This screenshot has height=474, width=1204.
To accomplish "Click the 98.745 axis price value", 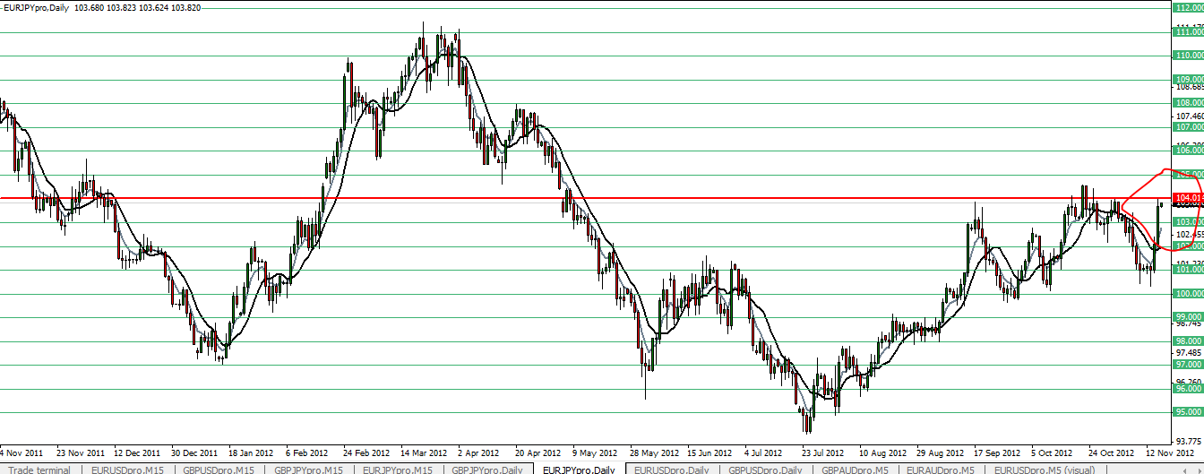I will tap(1188, 323).
